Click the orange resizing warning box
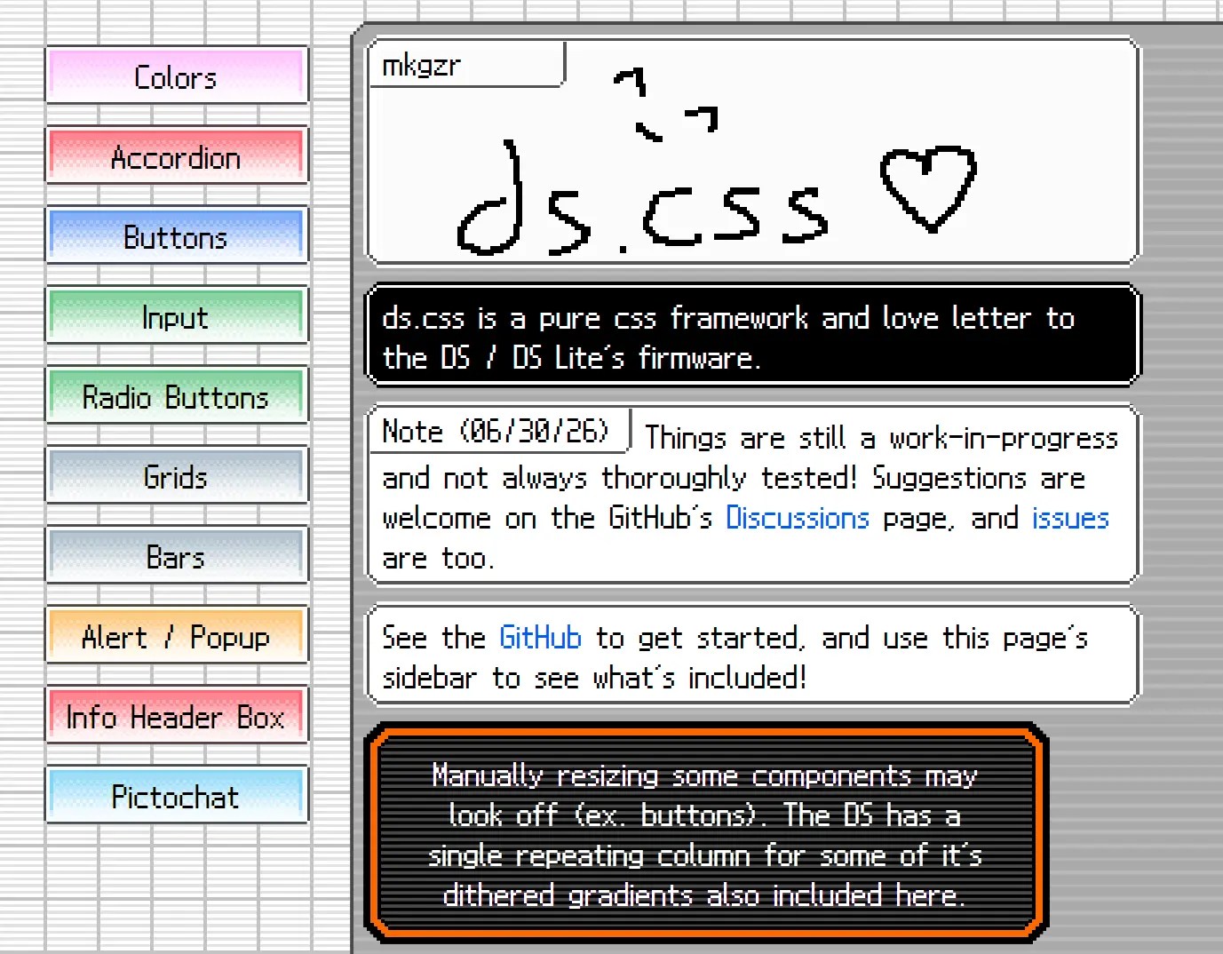The image size is (1223, 954). (x=707, y=833)
